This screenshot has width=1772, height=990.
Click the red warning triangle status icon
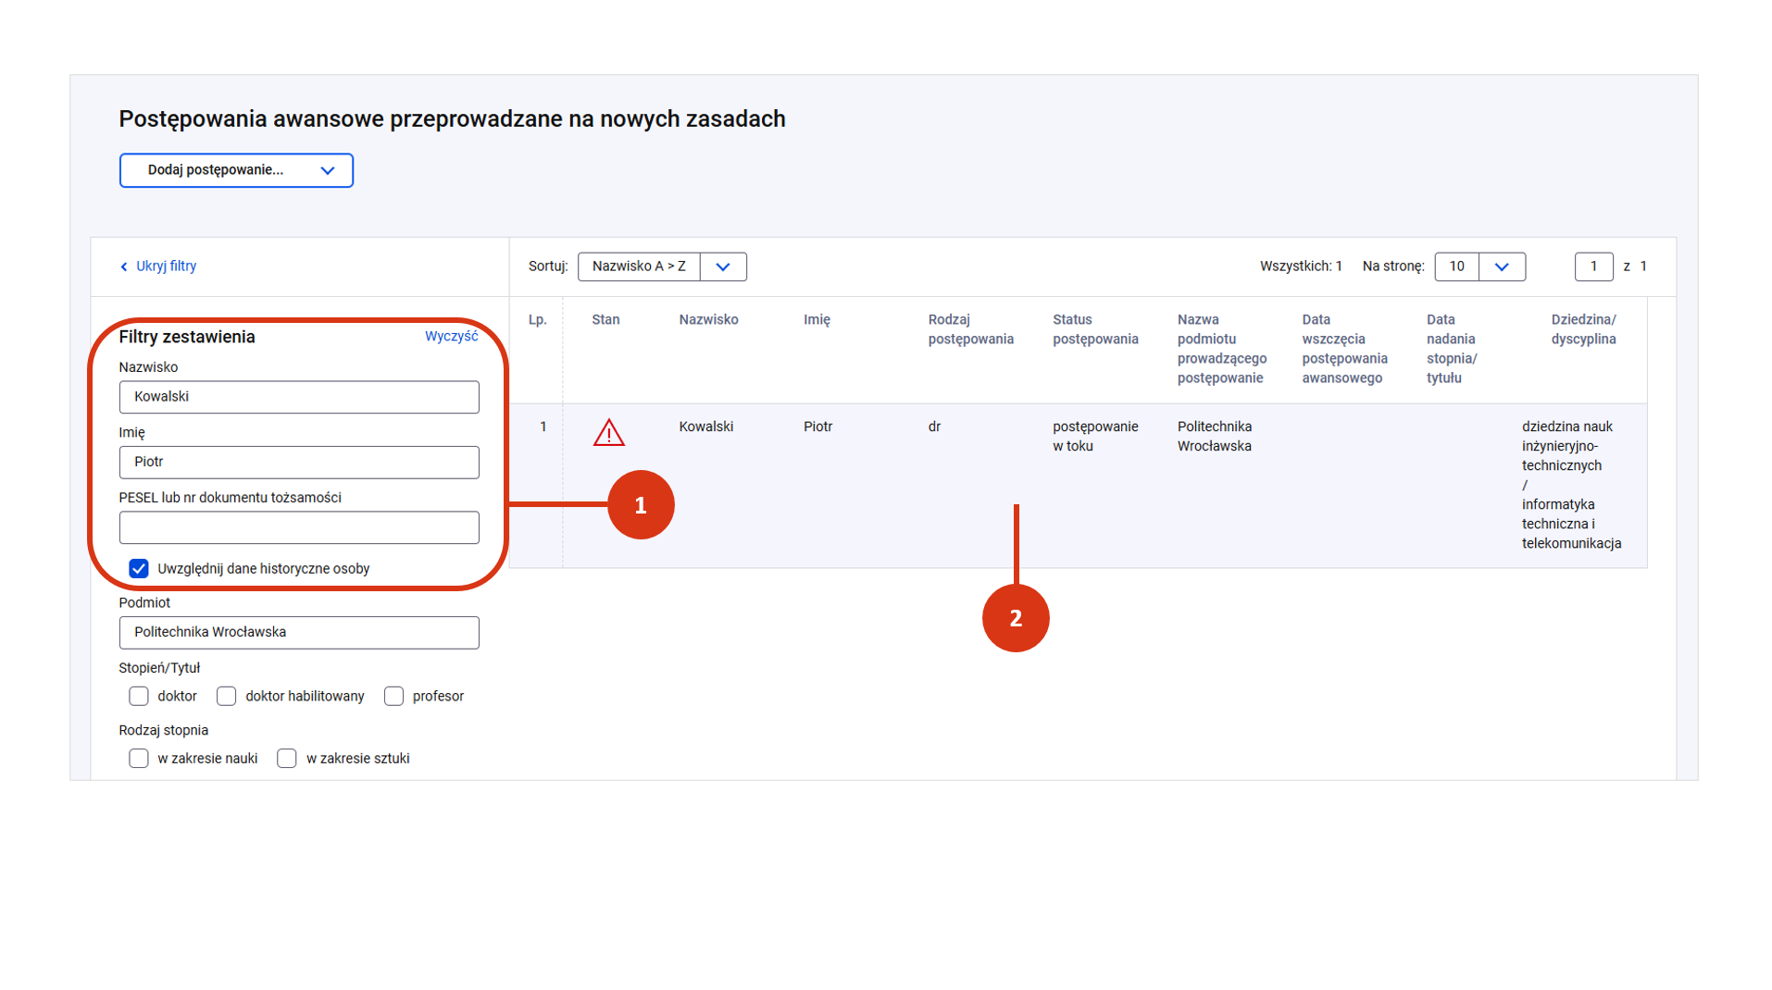click(608, 433)
